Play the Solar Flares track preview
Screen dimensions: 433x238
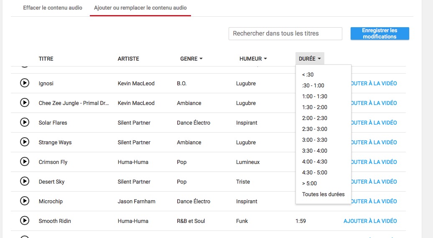tap(25, 122)
